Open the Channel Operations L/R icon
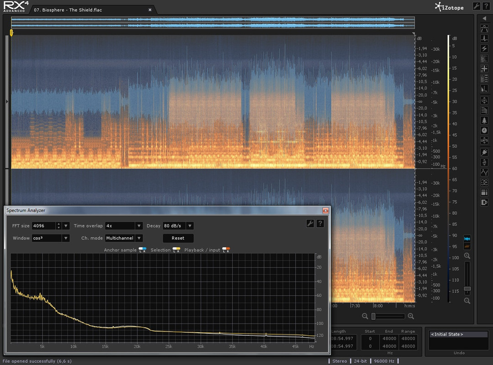 (x=484, y=182)
